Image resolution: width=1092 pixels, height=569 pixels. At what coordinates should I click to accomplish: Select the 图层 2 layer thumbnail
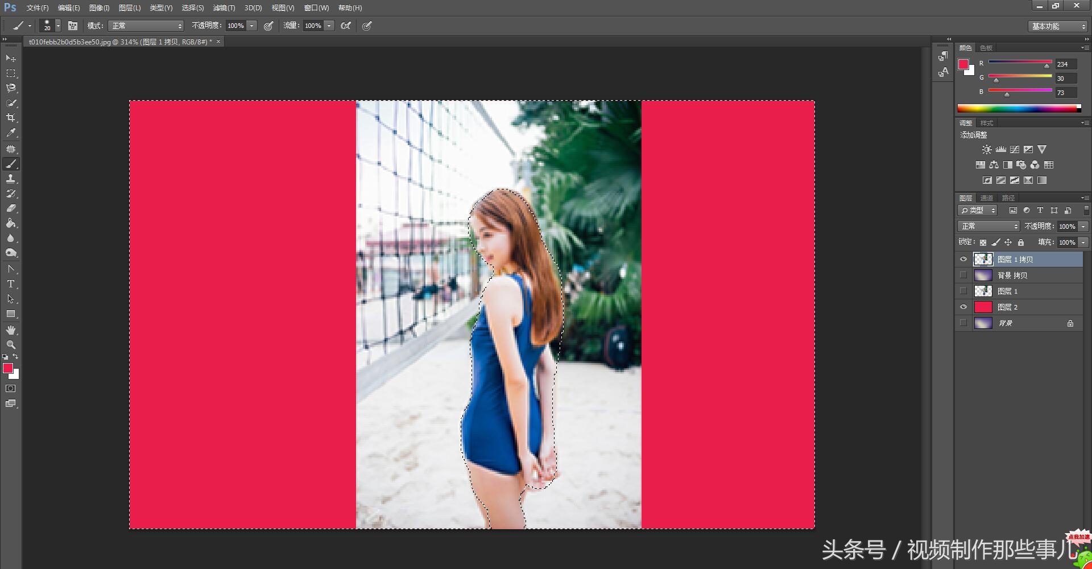pos(983,307)
